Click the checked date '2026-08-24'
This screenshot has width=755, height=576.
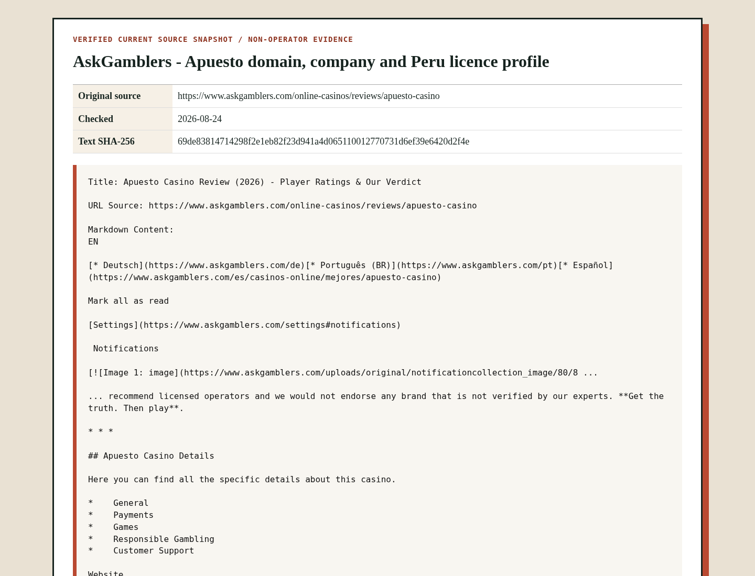pyautogui.click(x=200, y=119)
